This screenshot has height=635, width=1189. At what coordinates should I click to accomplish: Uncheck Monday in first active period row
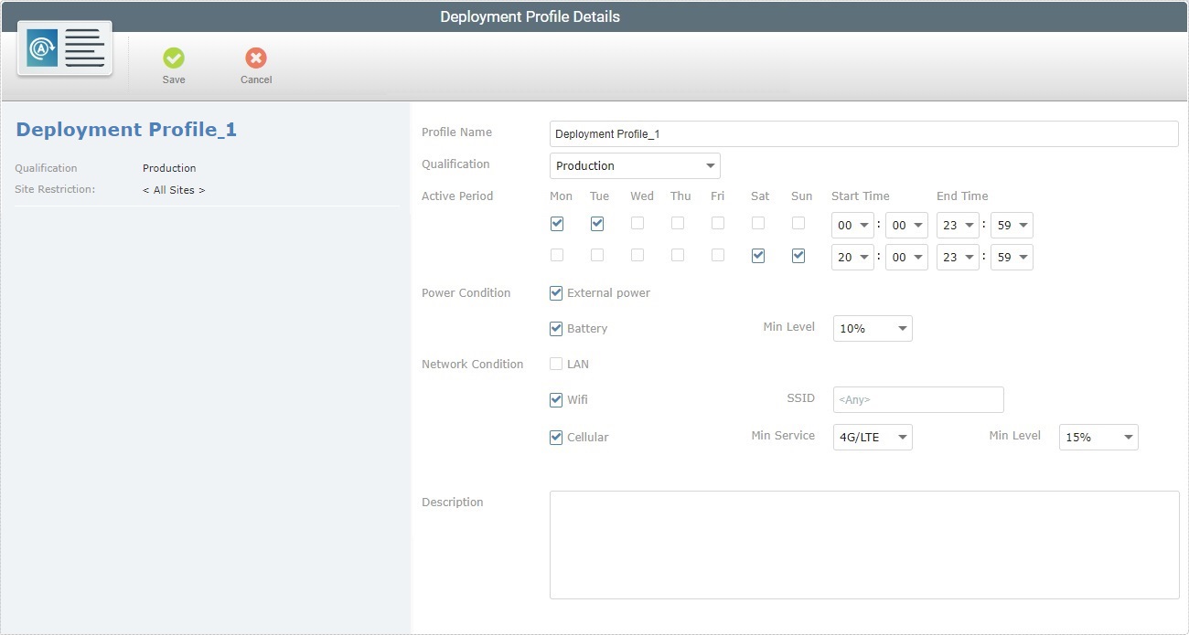(x=557, y=224)
